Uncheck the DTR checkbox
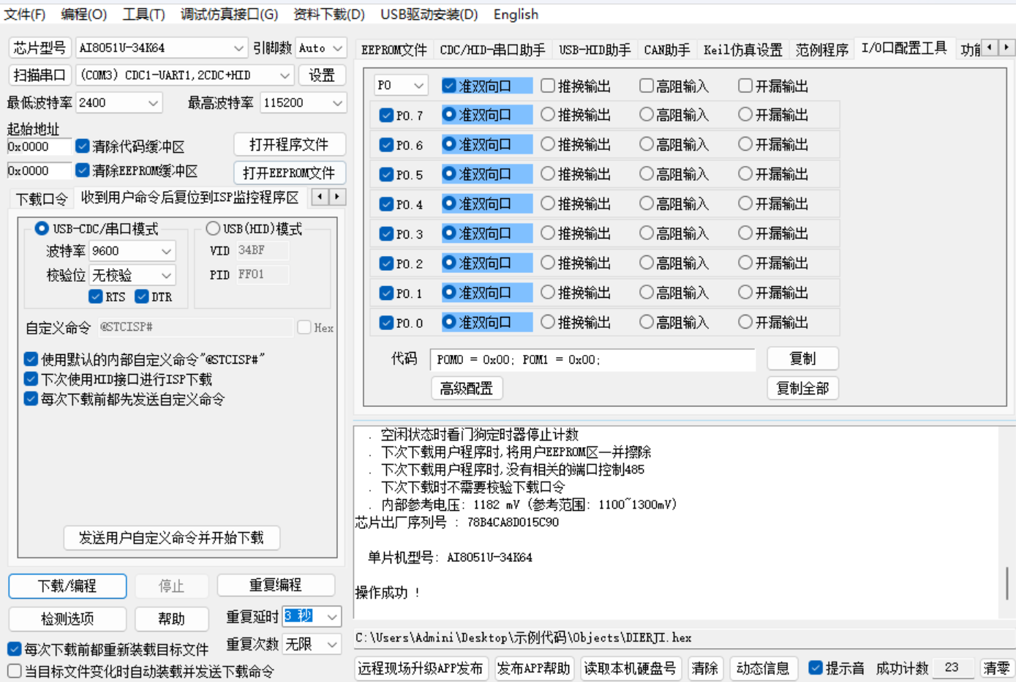The width and height of the screenshot is (1016, 682). point(142,296)
